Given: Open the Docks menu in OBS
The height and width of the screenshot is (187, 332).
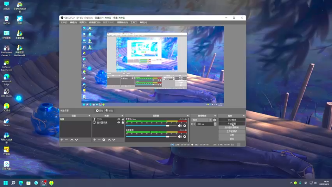Looking at the screenshot, I should 95,22.
